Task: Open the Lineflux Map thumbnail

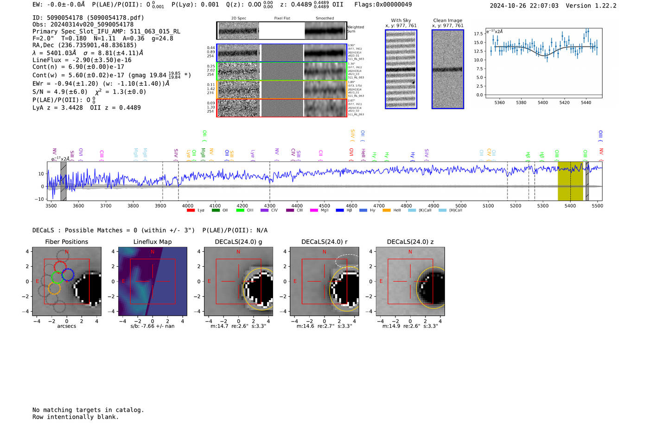Action: (x=153, y=282)
